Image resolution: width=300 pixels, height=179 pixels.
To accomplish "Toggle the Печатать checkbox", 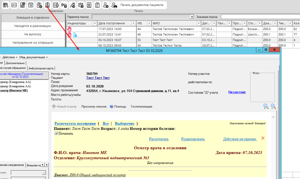I will pyautogui.click(x=56, y=133).
